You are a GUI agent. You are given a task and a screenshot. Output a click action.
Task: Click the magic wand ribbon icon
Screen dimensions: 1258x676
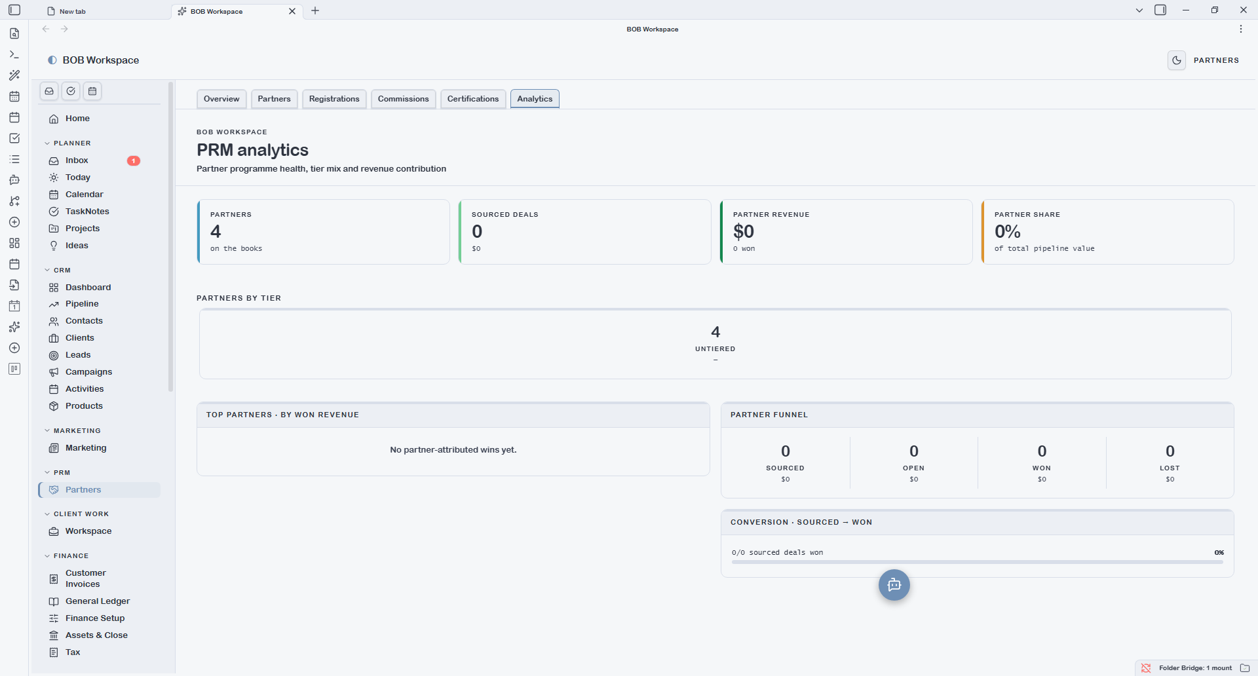pos(14,75)
